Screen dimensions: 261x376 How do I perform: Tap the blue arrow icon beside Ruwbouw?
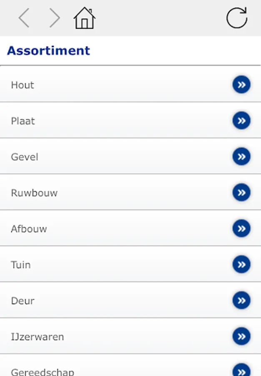[x=241, y=193]
